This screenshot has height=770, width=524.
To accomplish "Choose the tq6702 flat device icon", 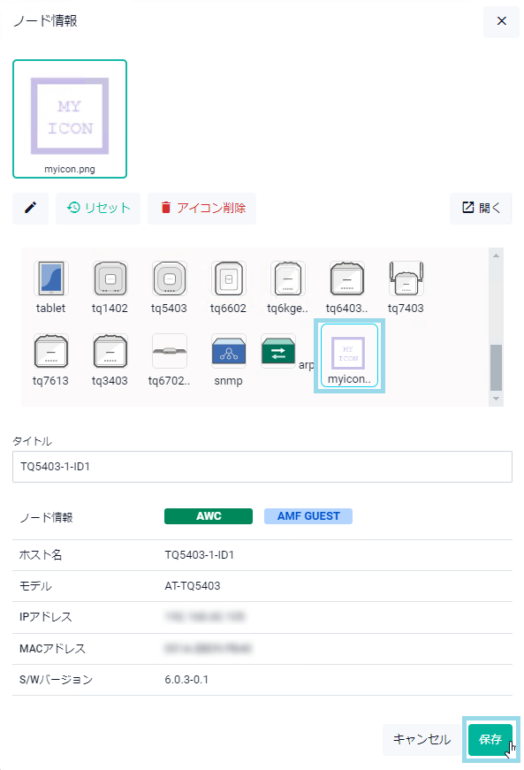I will pos(170,360).
